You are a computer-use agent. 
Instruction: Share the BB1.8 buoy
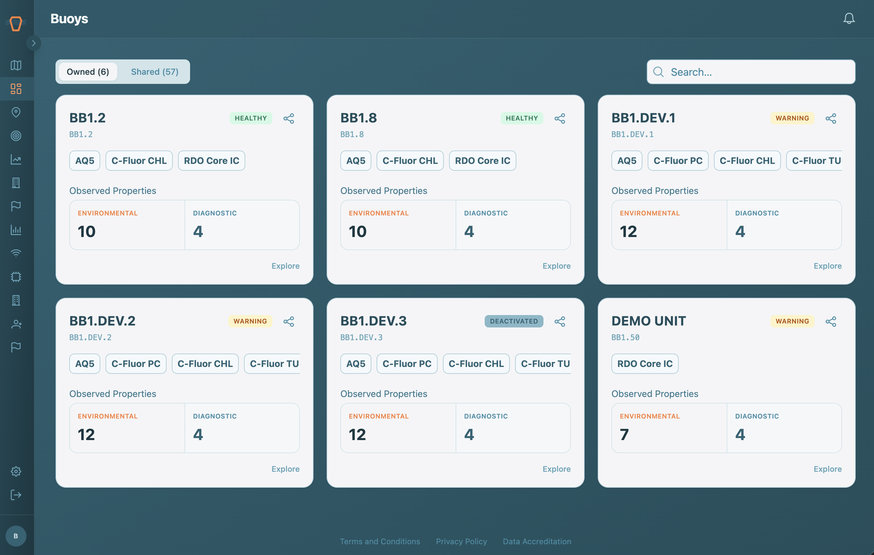[x=560, y=118]
